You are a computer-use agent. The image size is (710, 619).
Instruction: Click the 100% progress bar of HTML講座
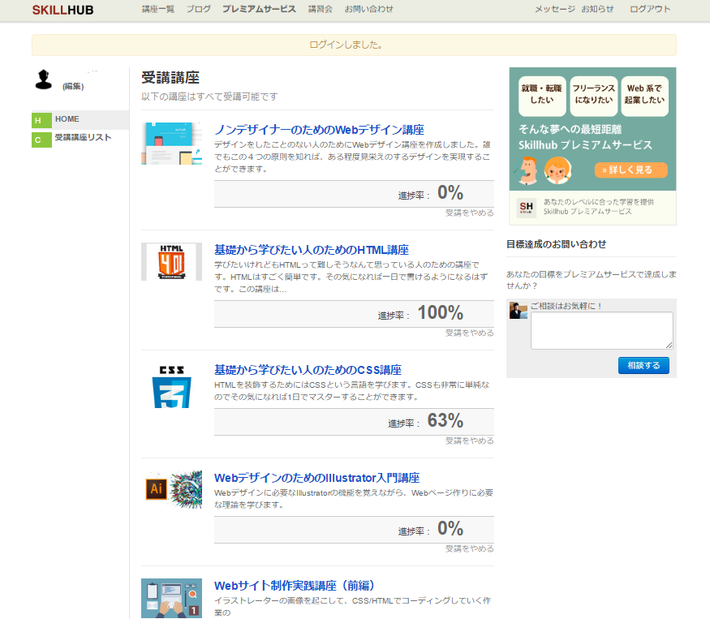click(354, 314)
